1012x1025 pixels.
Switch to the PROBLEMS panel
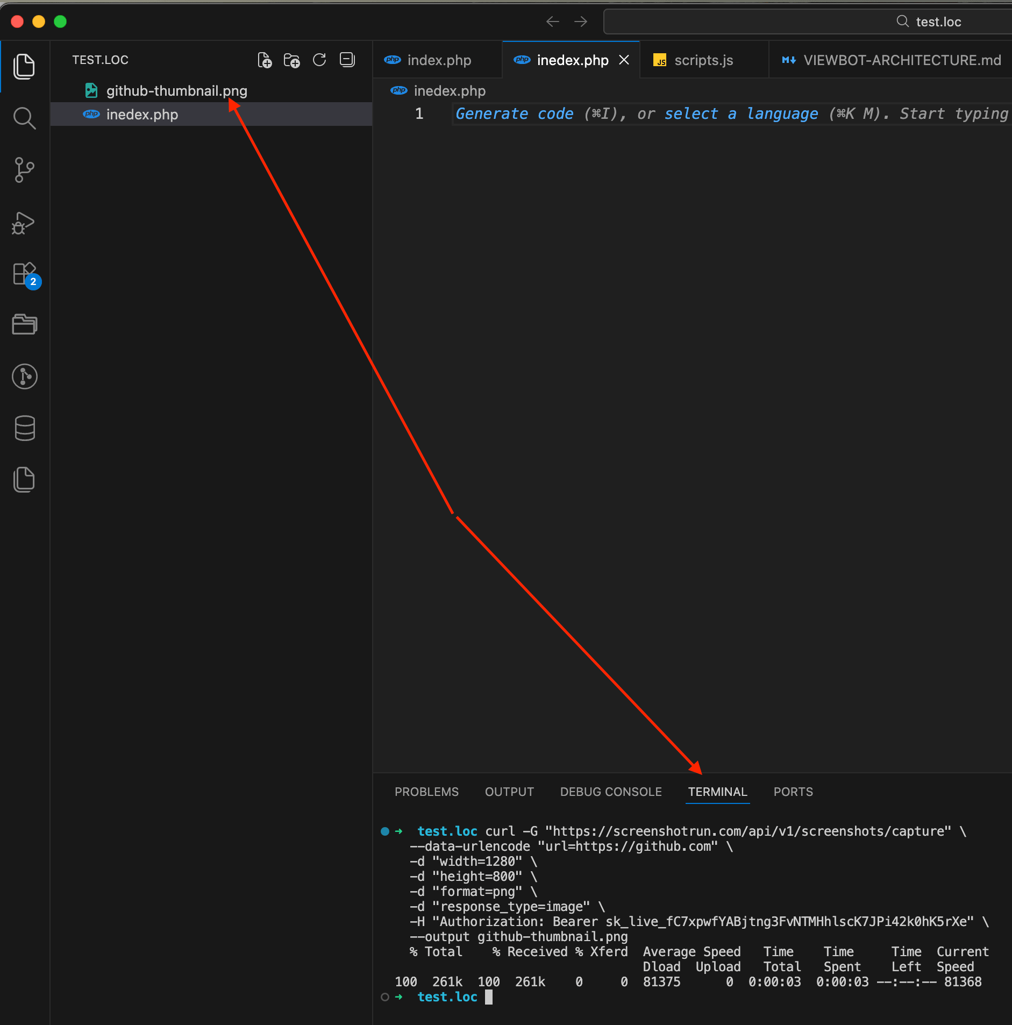coord(426,792)
